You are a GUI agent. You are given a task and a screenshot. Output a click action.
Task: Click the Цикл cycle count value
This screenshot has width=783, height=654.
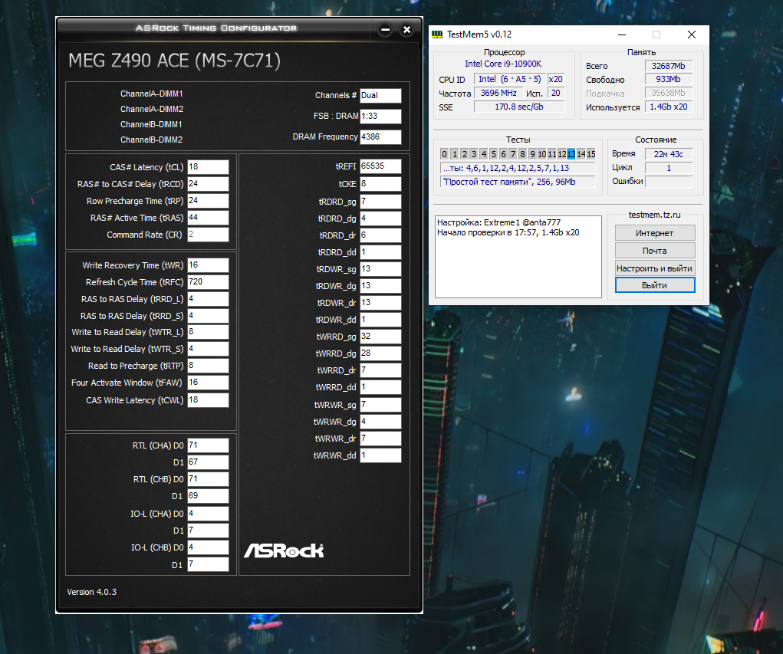click(x=668, y=168)
